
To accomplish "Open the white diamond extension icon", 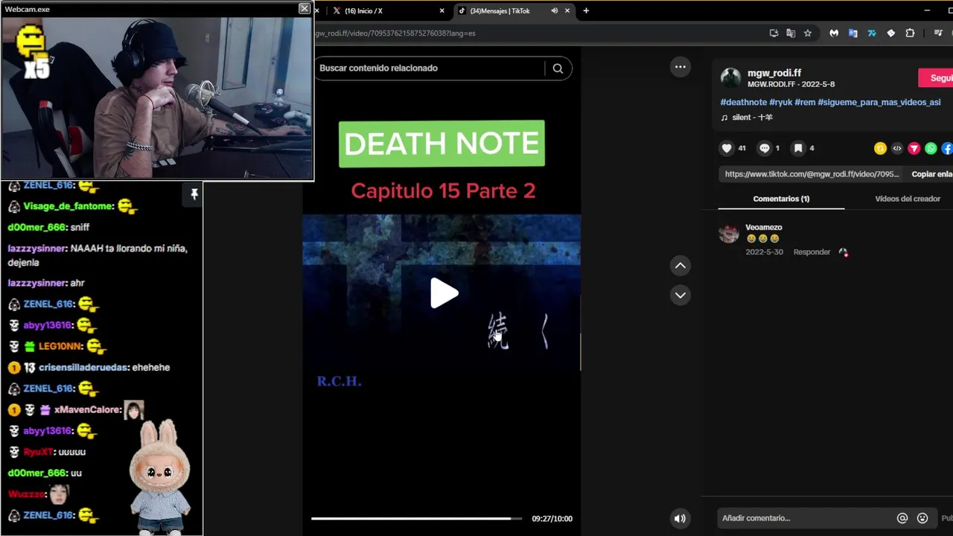I will pos(890,33).
